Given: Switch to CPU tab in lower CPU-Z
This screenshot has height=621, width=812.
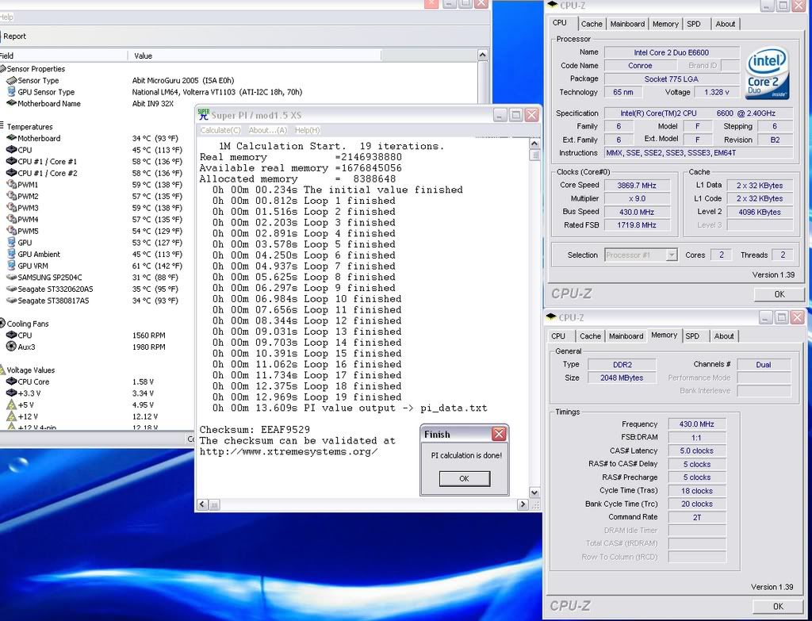Looking at the screenshot, I should 558,336.
